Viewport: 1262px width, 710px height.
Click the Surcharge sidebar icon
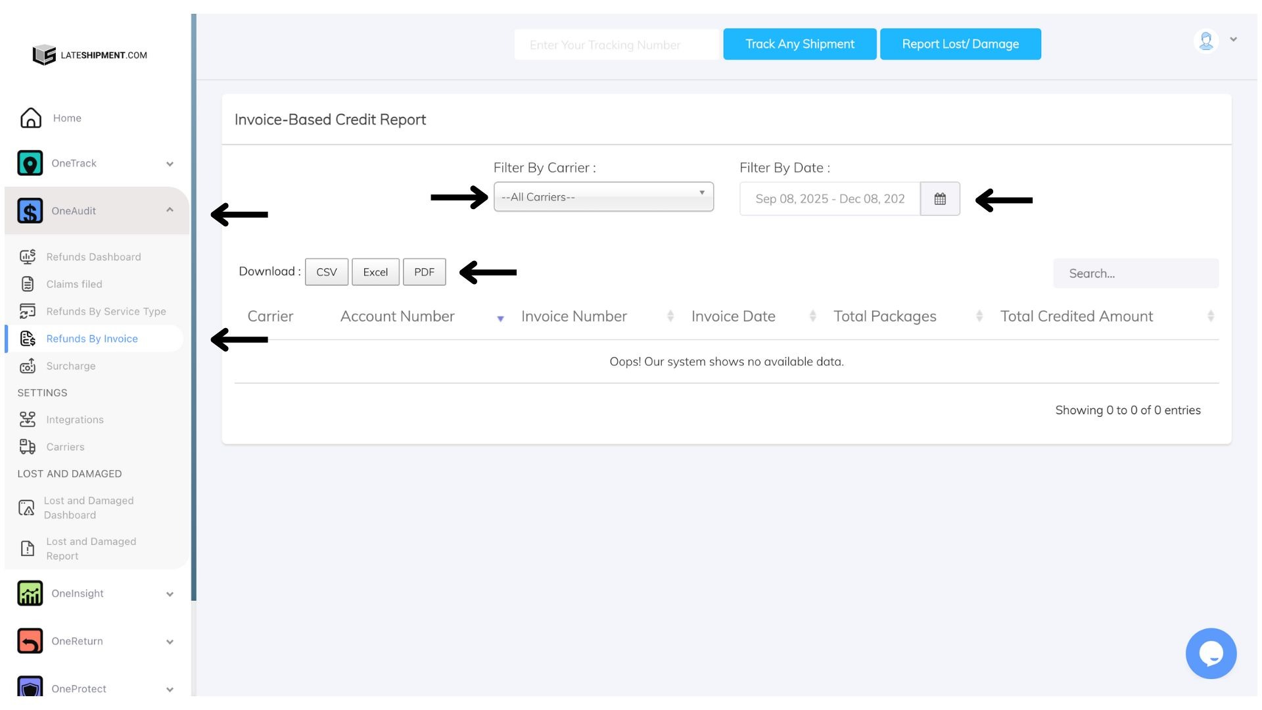(x=28, y=366)
